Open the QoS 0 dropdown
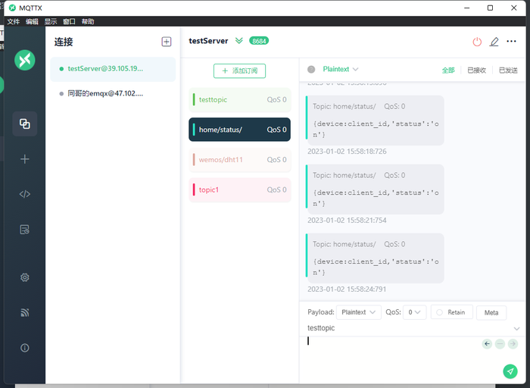Image resolution: width=530 pixels, height=388 pixels. 414,312
